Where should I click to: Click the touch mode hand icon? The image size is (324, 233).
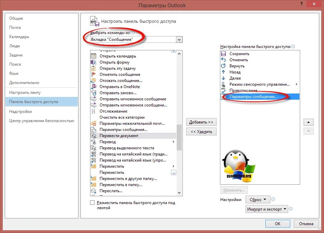[x=223, y=84]
